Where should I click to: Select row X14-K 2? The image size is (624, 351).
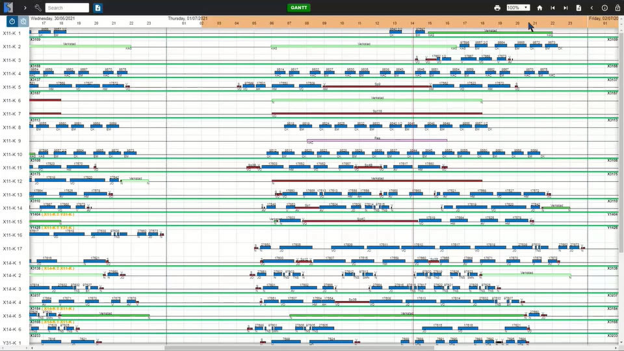point(12,276)
